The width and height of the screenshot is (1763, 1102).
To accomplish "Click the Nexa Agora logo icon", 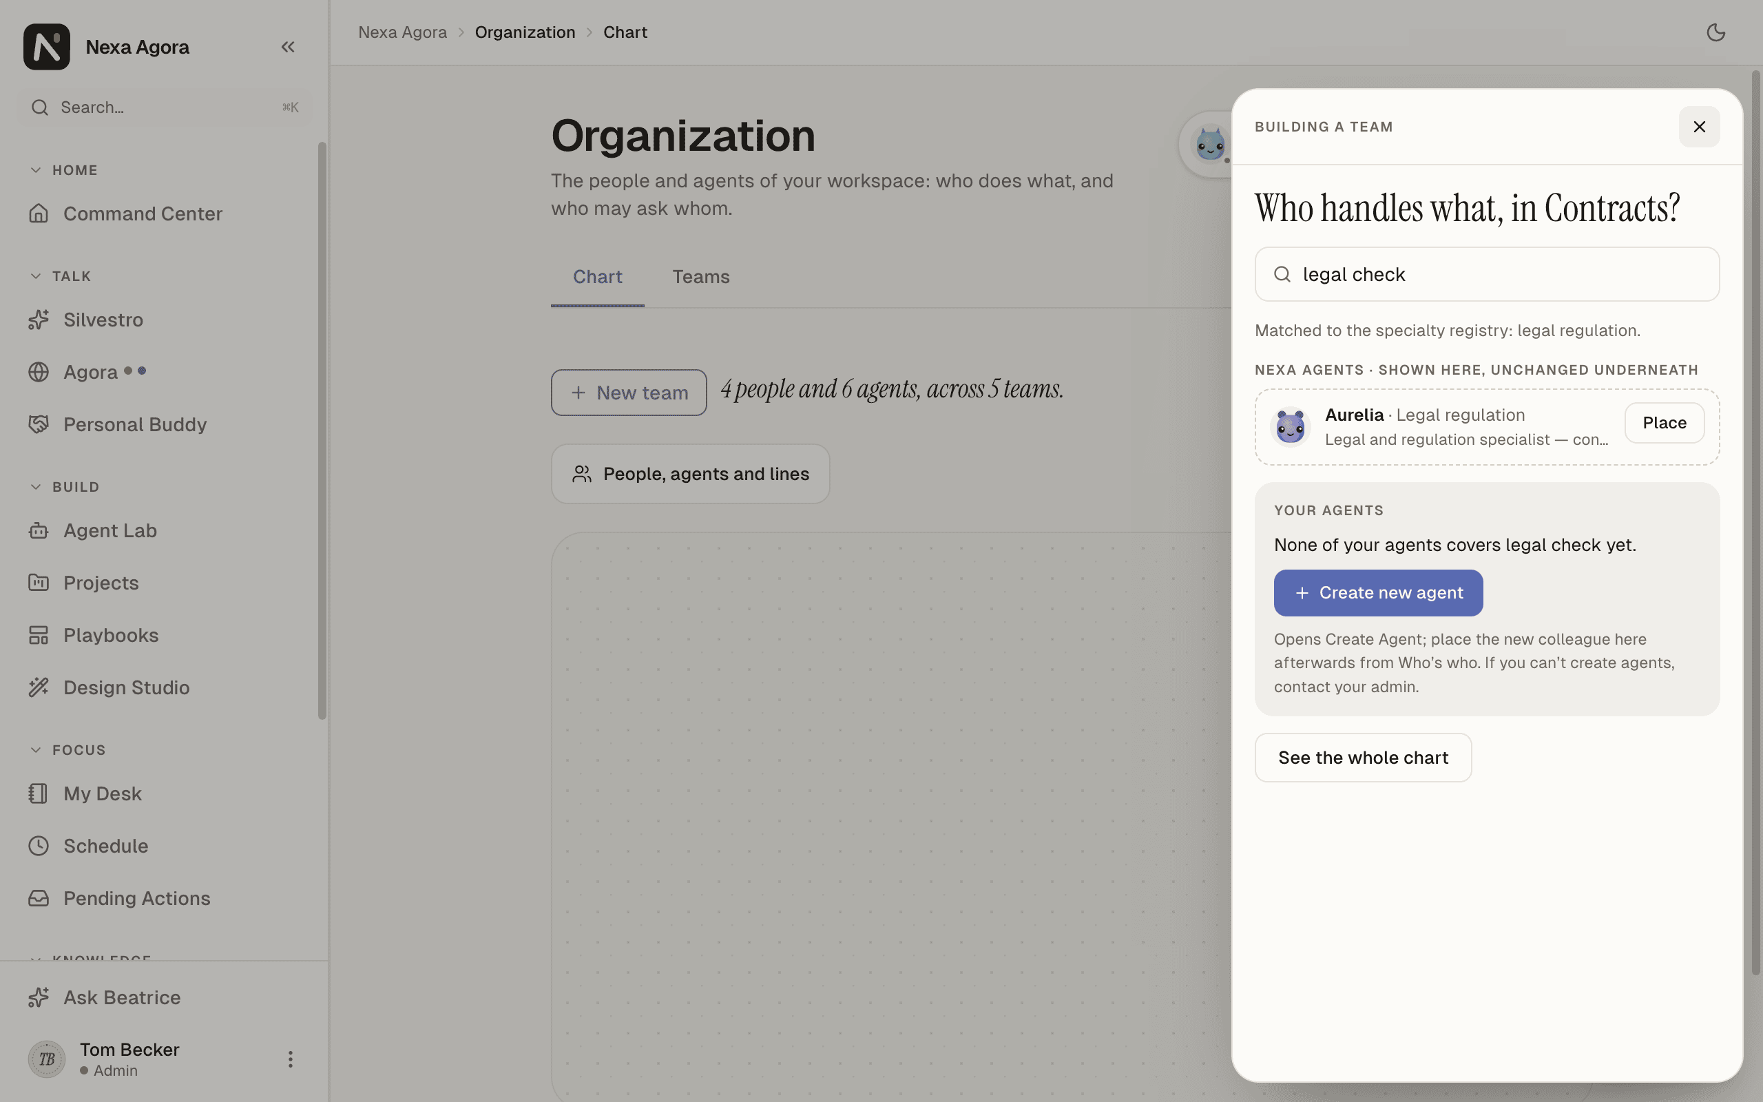I will [47, 47].
